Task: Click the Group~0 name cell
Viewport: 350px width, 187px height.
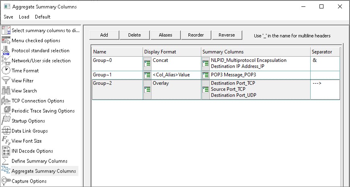Action: click(x=117, y=64)
